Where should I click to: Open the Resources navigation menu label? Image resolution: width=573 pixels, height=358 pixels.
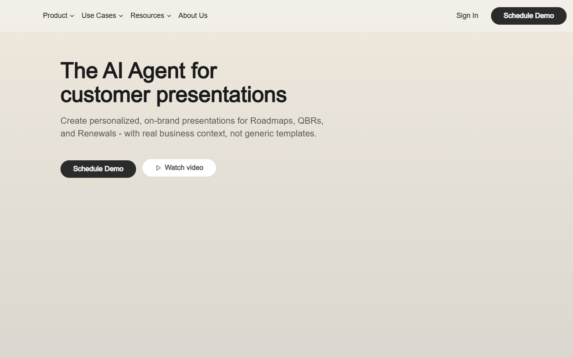(x=147, y=16)
